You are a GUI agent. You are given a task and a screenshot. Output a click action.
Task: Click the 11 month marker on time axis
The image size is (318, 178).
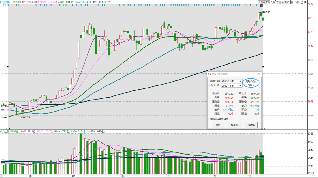(249, 176)
